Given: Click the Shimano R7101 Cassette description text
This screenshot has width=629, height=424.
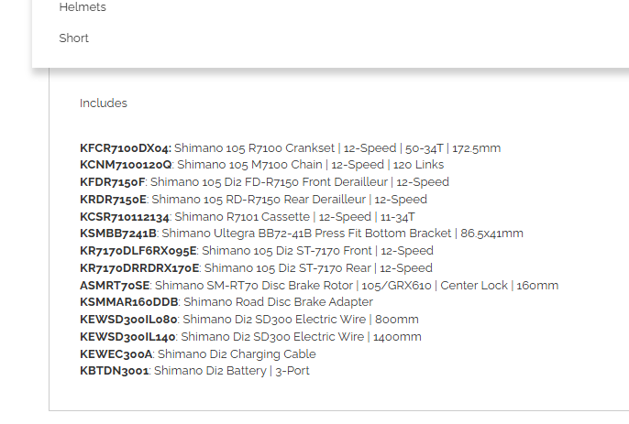Looking at the screenshot, I should pos(242,217).
